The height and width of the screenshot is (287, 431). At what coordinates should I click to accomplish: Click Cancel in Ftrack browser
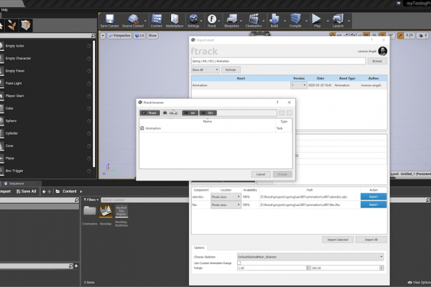261,174
